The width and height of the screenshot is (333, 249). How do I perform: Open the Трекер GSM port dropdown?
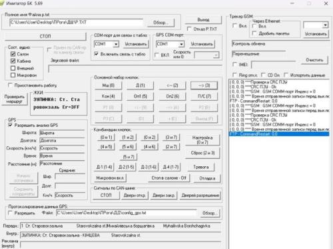click(325, 25)
